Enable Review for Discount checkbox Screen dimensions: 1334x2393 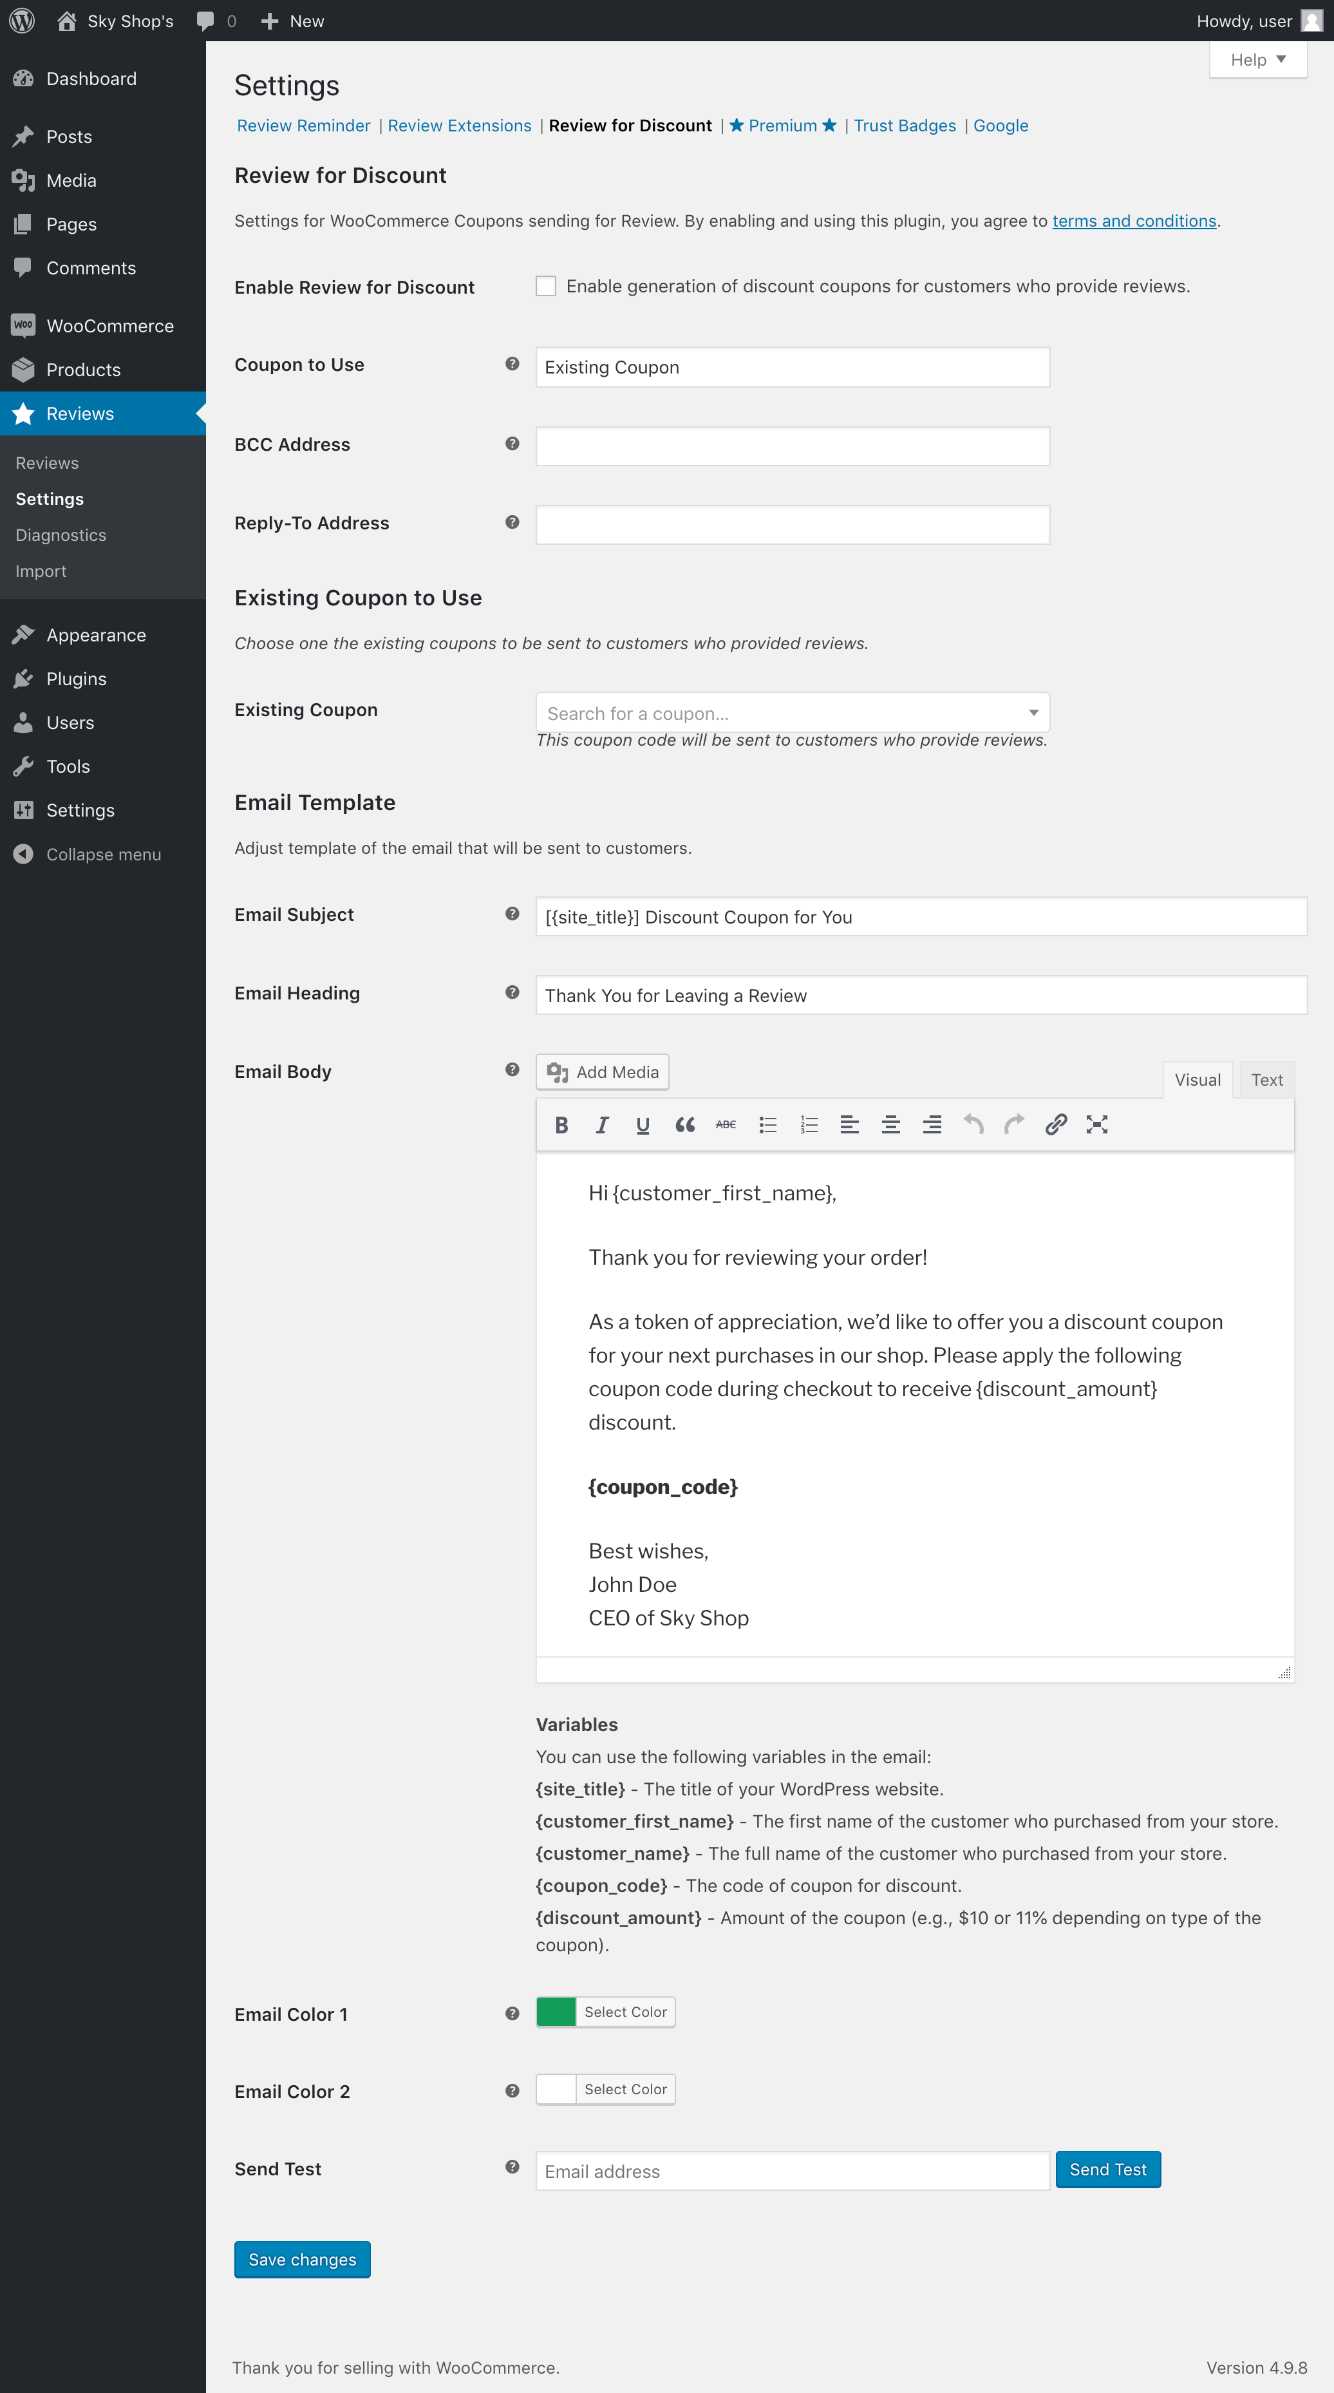[546, 286]
